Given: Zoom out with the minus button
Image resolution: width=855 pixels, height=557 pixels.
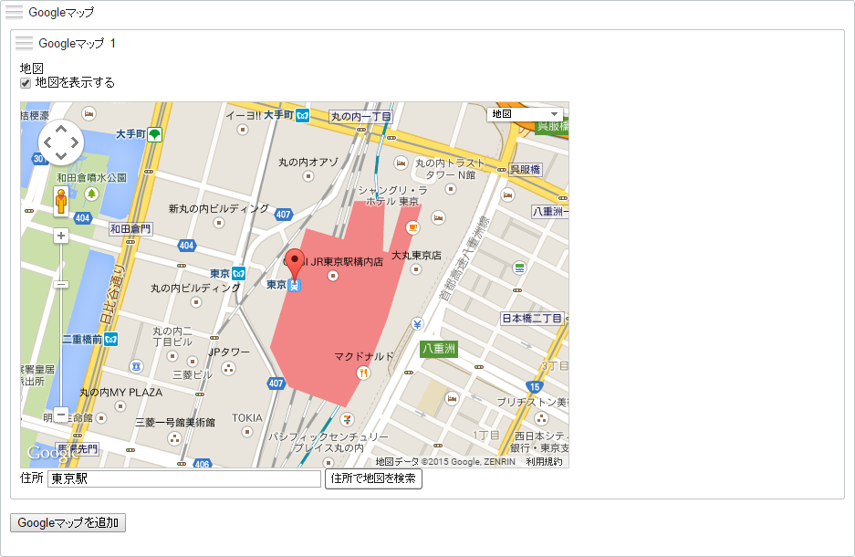Looking at the screenshot, I should [61, 415].
